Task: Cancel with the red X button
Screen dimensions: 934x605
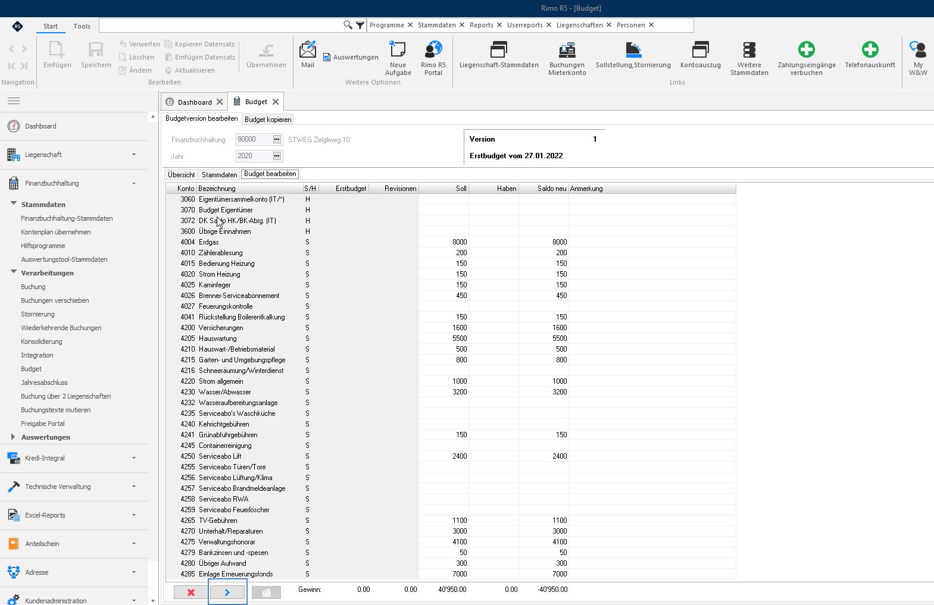Action: 191,593
